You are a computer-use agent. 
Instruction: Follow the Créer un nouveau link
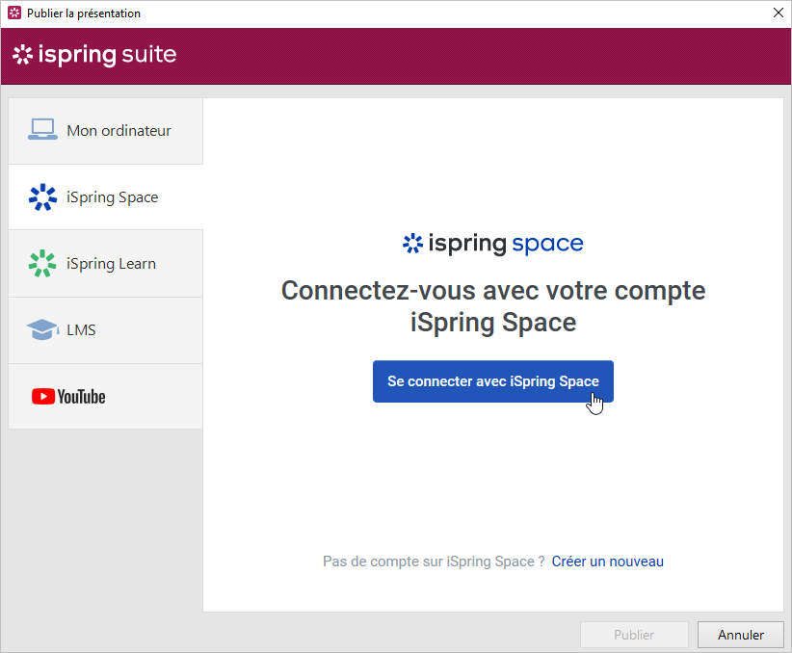point(607,562)
